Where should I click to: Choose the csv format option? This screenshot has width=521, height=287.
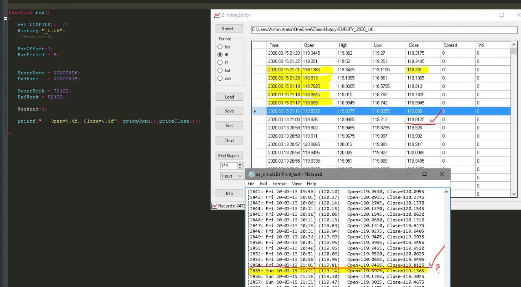(x=220, y=78)
